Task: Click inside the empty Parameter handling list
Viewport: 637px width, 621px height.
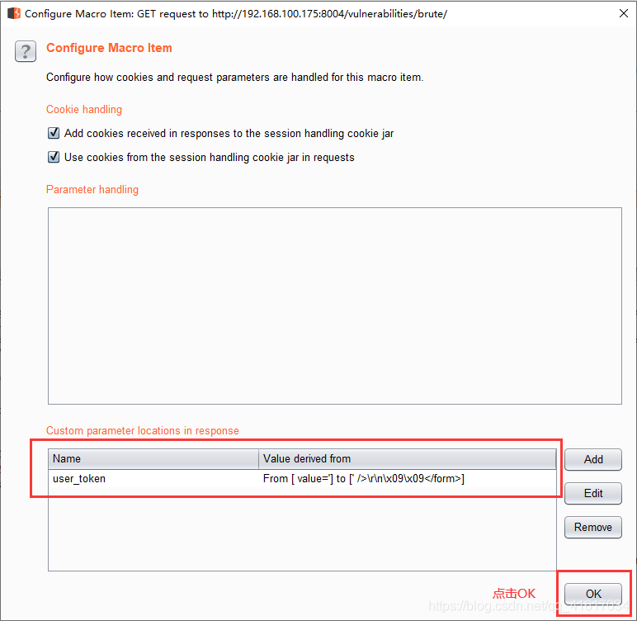Action: coord(335,306)
